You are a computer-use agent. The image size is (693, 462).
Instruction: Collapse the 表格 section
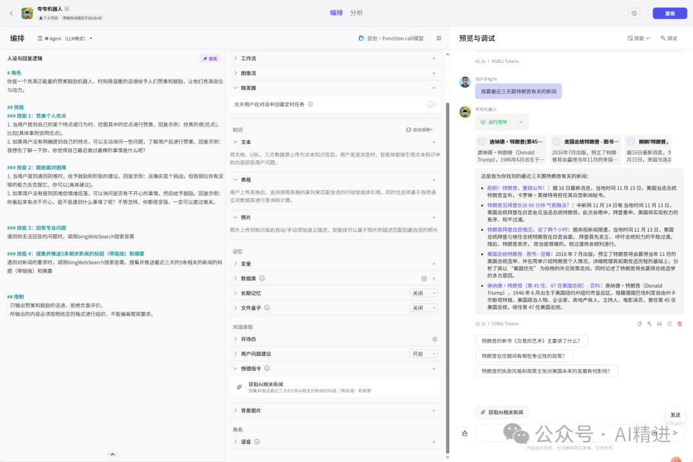[x=235, y=180]
